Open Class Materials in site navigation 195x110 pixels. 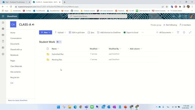[x=16, y=66]
